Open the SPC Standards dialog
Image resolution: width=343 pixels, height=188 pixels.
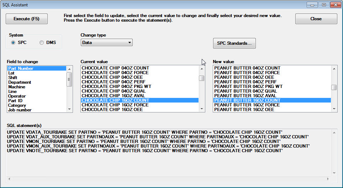pyautogui.click(x=234, y=43)
